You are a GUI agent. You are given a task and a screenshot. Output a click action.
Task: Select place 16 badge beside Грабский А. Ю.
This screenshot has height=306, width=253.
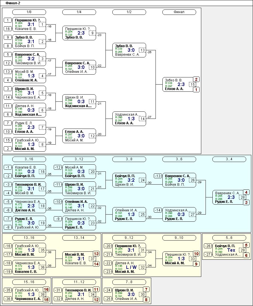pyautogui.click(x=46, y=289)
